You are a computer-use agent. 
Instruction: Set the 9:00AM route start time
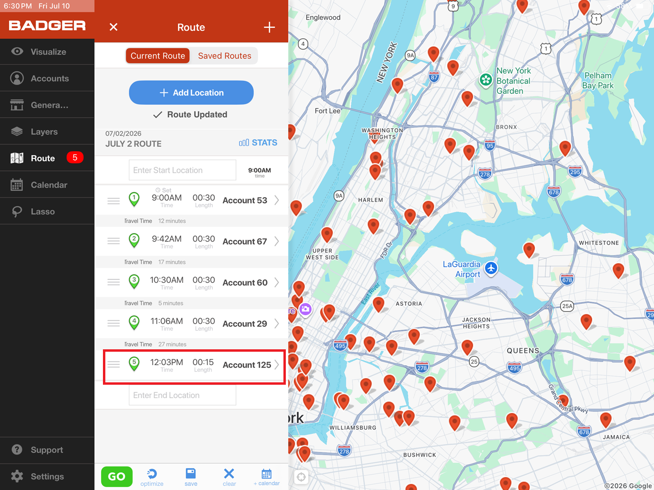click(x=259, y=172)
